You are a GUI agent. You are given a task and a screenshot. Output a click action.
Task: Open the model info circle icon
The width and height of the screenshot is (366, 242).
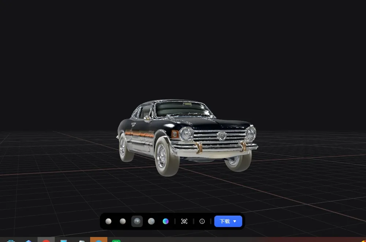tap(202, 221)
